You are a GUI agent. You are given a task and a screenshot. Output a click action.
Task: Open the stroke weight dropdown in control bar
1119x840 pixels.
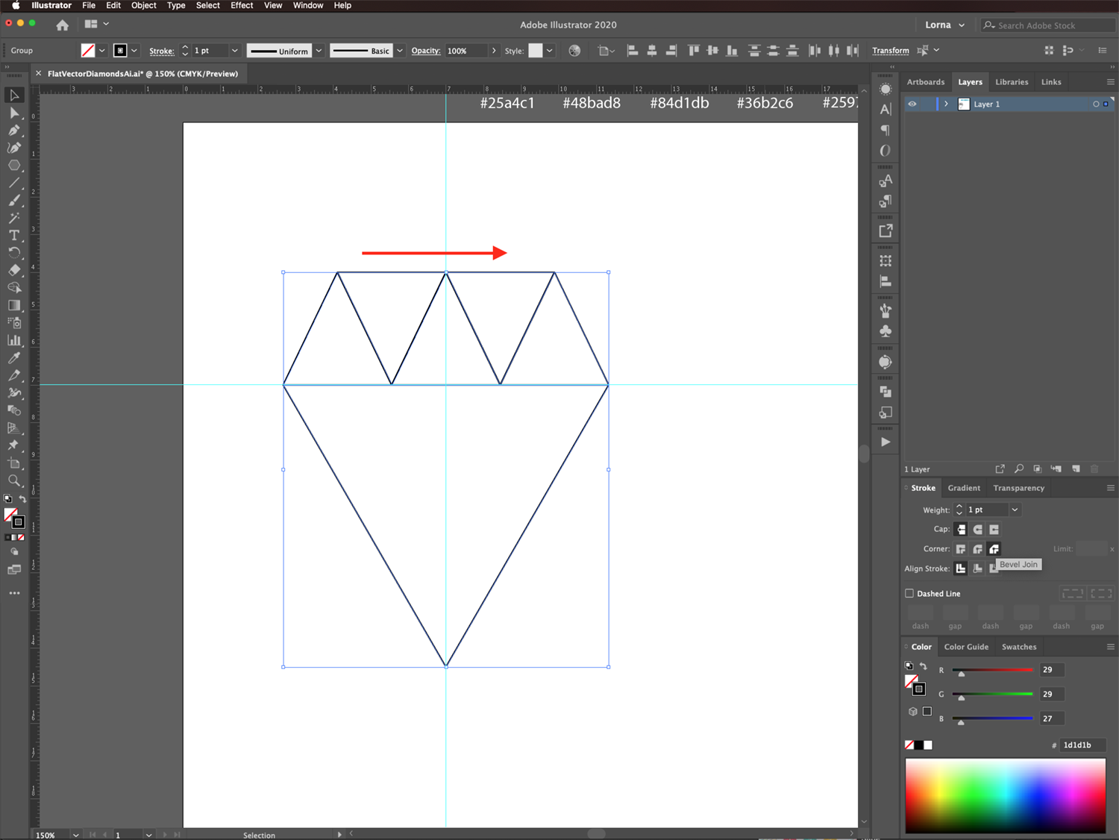tap(234, 51)
